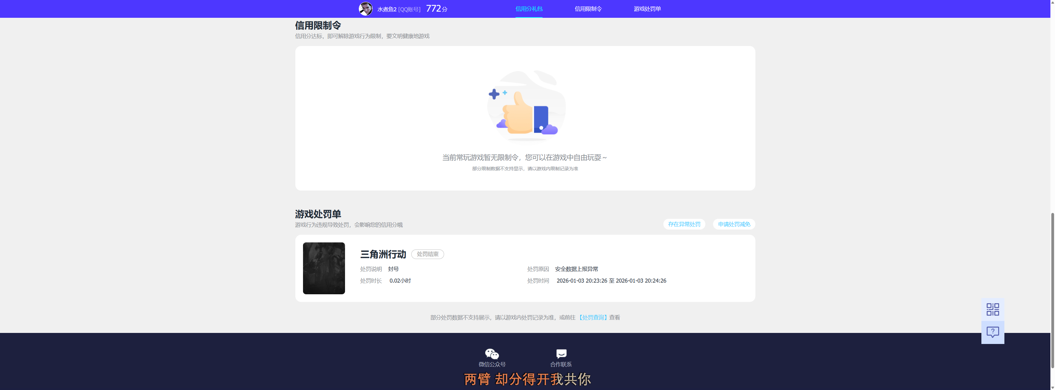Click the 三角洲行动 game title
This screenshot has height=390, width=1055.
pos(383,254)
